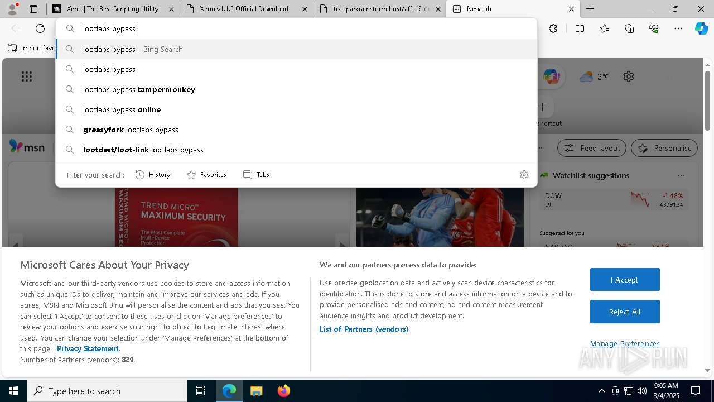714x402 pixels.
Task: Open Settings and more ellipsis menu
Action: click(678, 28)
